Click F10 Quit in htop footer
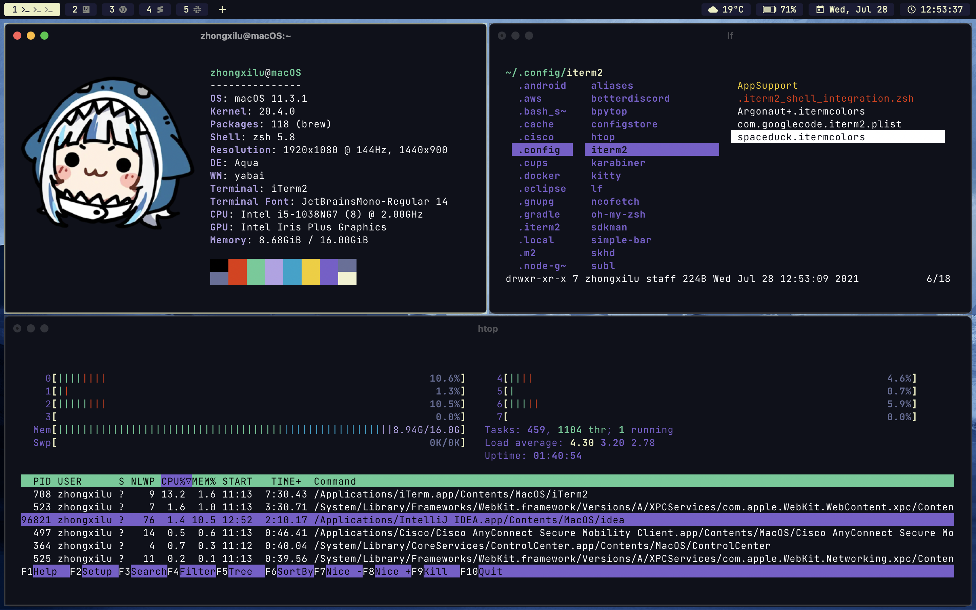976x610 pixels. [481, 572]
